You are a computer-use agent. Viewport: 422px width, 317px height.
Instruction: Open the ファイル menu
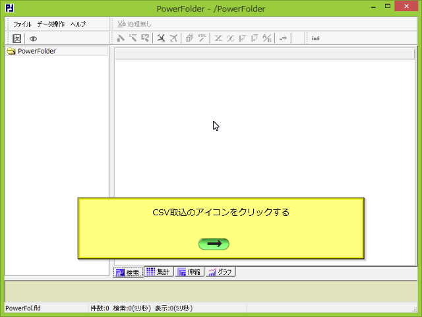point(22,24)
